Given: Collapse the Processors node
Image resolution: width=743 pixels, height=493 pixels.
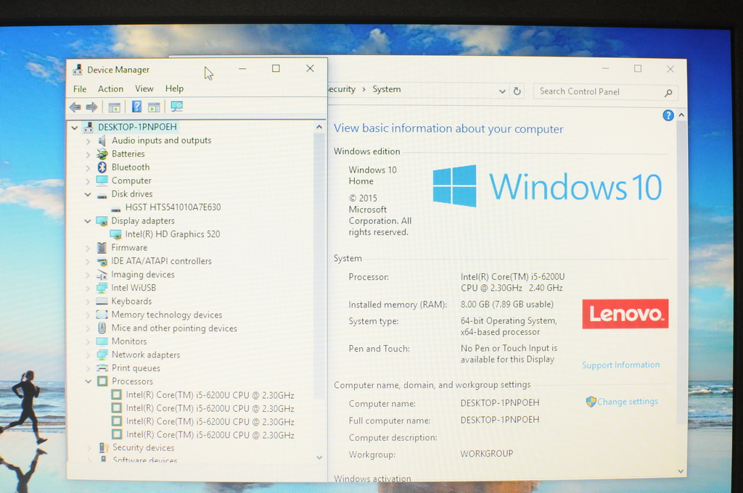Looking at the screenshot, I should pos(88,381).
